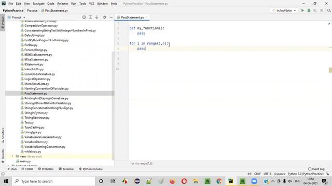Expand all in the Project panel
Viewport: 332px width, 186px height.
coord(90,17)
